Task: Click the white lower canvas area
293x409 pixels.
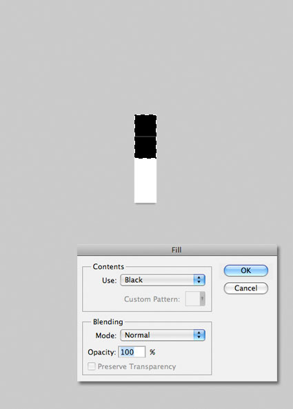Action: pos(145,181)
